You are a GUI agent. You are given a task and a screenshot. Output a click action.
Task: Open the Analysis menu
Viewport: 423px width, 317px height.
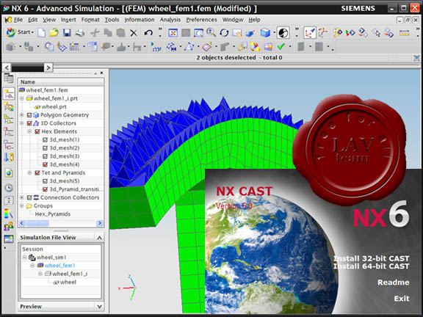pyautogui.click(x=170, y=20)
